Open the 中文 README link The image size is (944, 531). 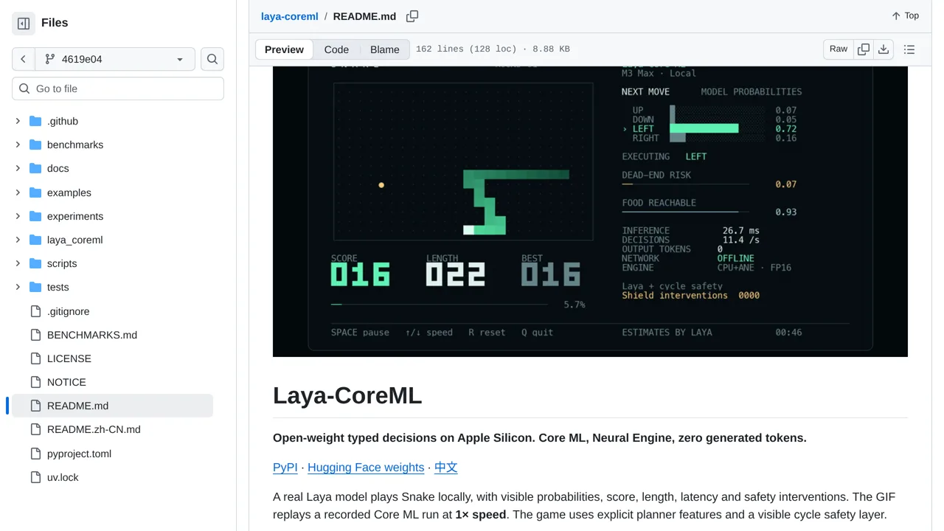pyautogui.click(x=445, y=468)
